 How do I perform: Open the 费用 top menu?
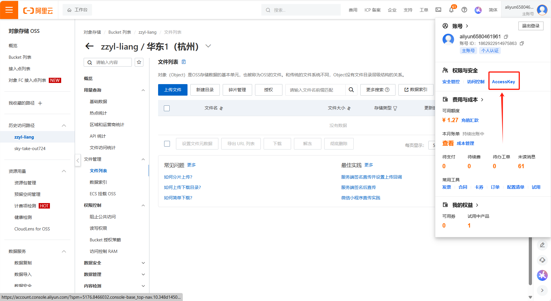[353, 10]
